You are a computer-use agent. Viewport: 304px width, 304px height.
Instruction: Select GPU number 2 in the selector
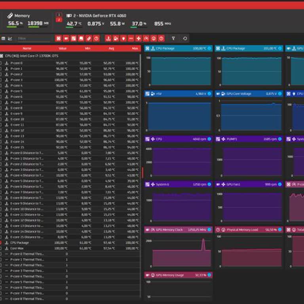point(59,19)
